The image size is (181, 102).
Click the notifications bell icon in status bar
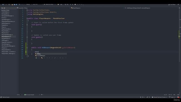point(178,97)
